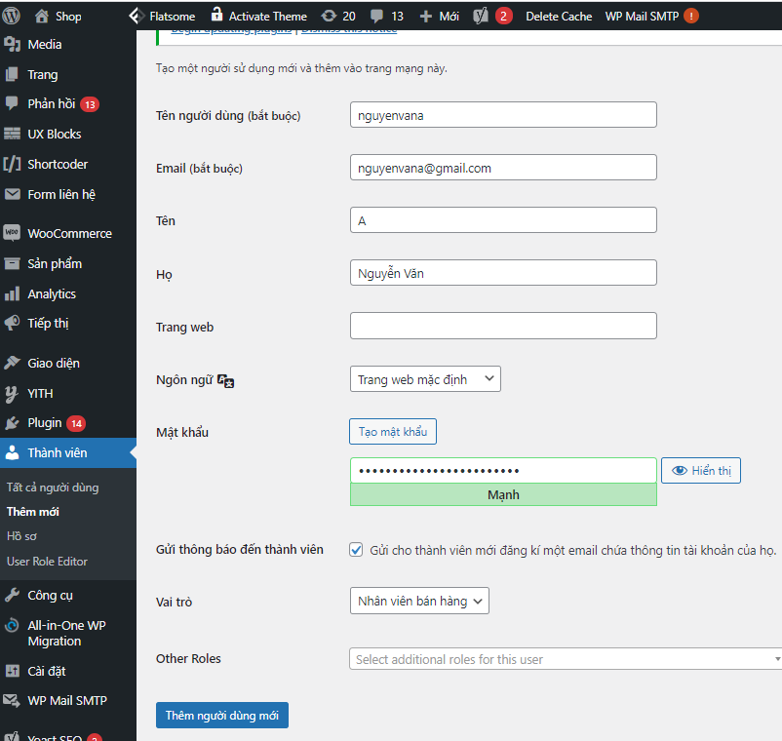Open the Shop home icon link

point(41,16)
